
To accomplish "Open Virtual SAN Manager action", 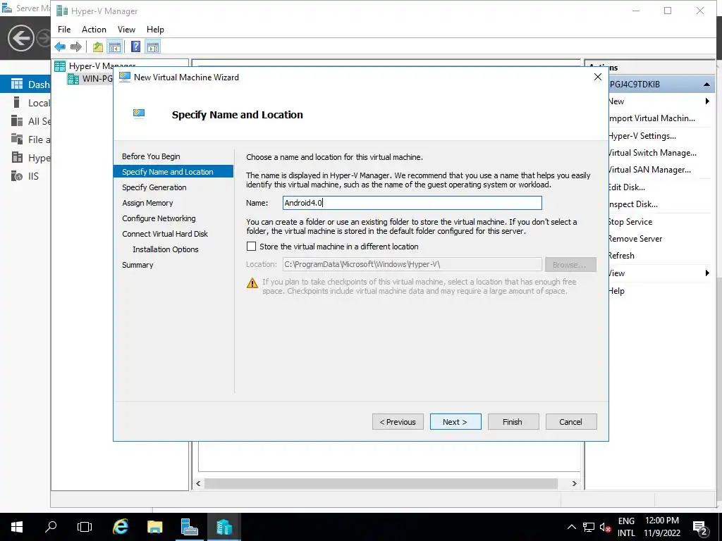I will 649,170.
